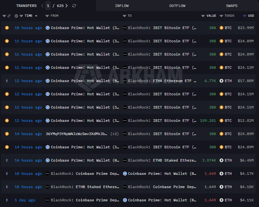Click the link icon in header

(9, 16)
